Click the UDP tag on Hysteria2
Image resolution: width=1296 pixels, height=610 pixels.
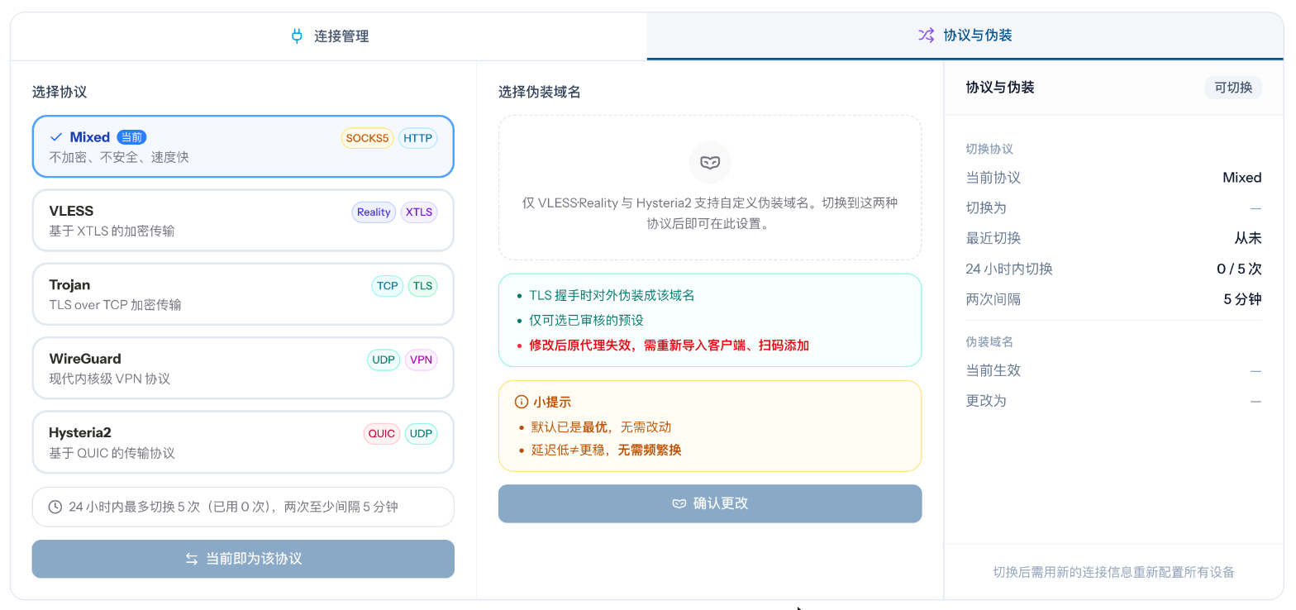[421, 434]
